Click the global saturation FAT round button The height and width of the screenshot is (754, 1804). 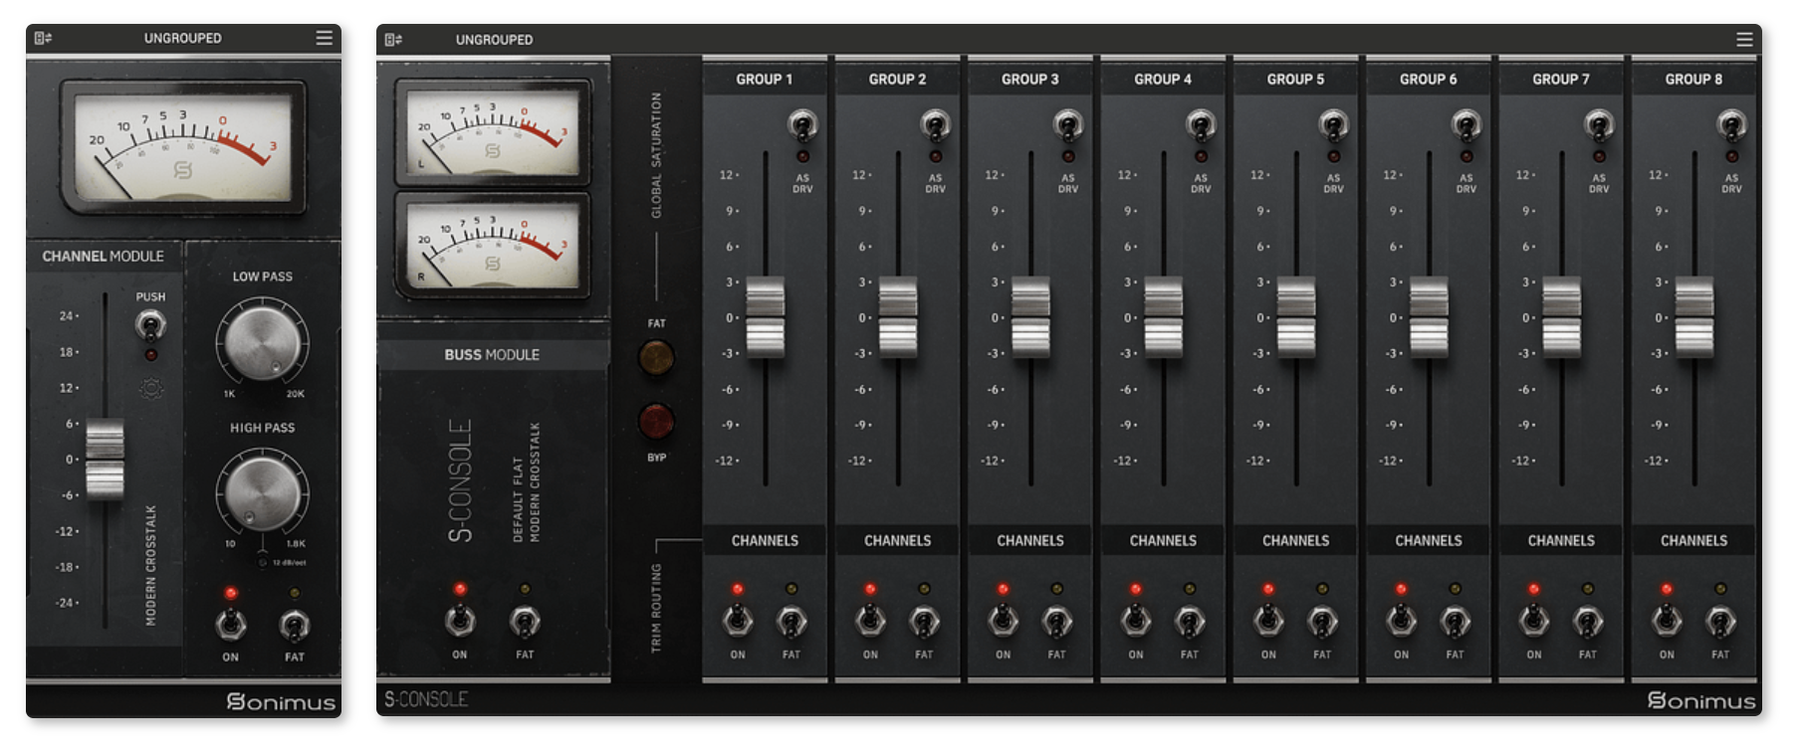[x=656, y=357]
